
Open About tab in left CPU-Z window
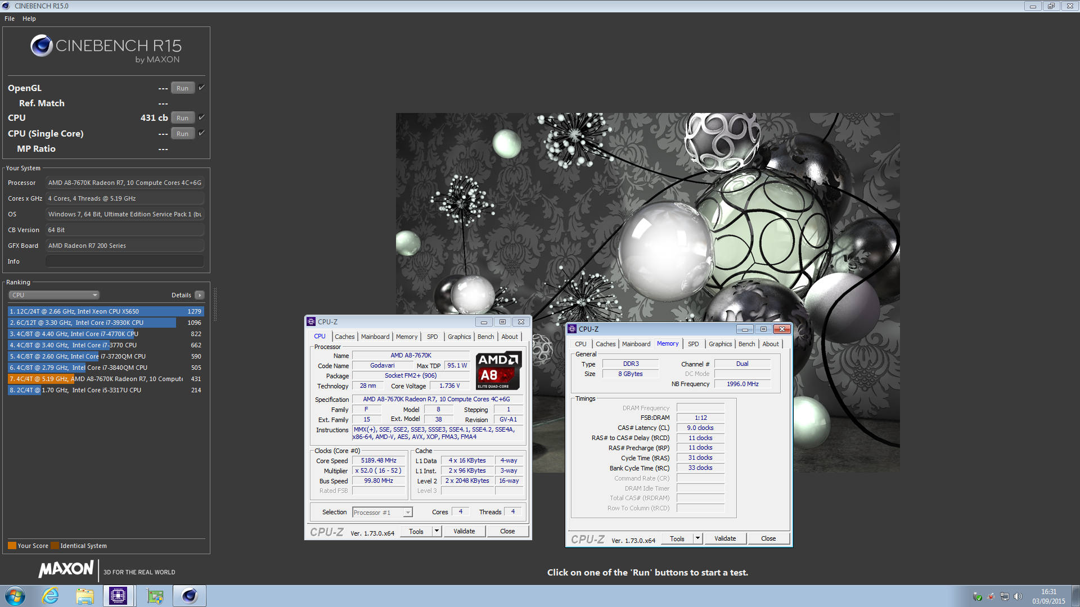click(510, 337)
